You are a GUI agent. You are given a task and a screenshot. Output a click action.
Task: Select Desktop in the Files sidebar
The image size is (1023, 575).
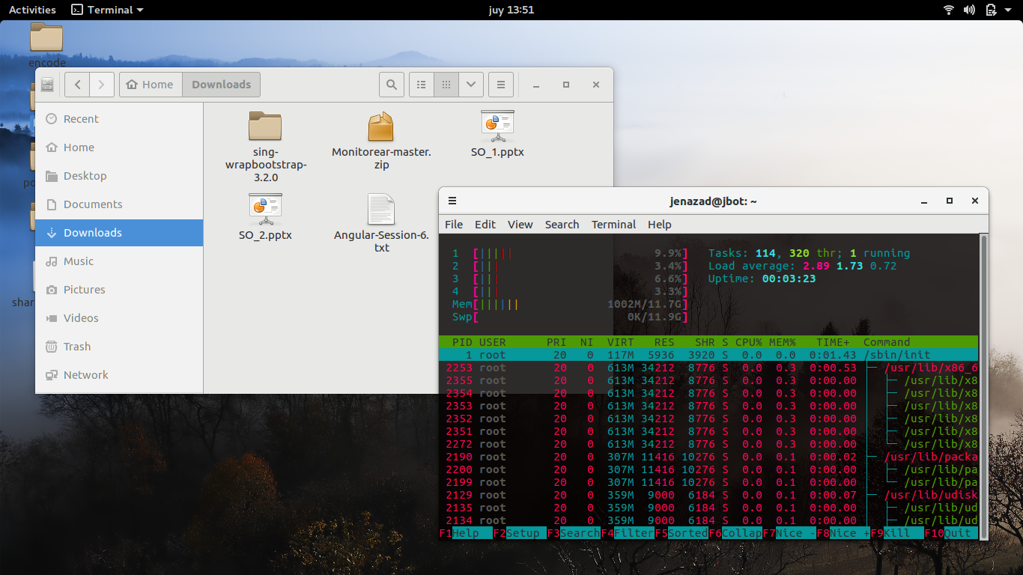119,176
